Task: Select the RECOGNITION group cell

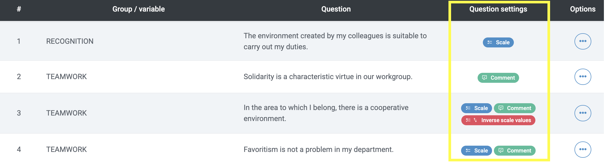Action: pos(70,41)
